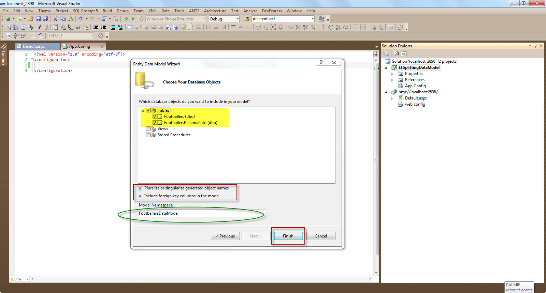Check the Stored Procedures checkbox
546x293 pixels.
148,135
